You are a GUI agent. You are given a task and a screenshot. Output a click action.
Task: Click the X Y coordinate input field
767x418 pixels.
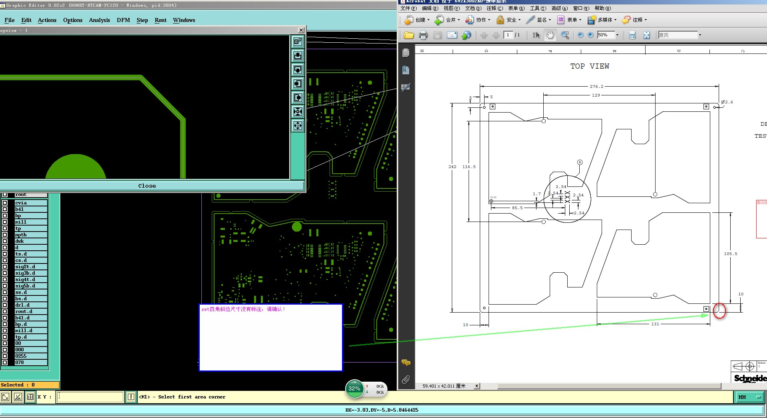click(x=90, y=397)
